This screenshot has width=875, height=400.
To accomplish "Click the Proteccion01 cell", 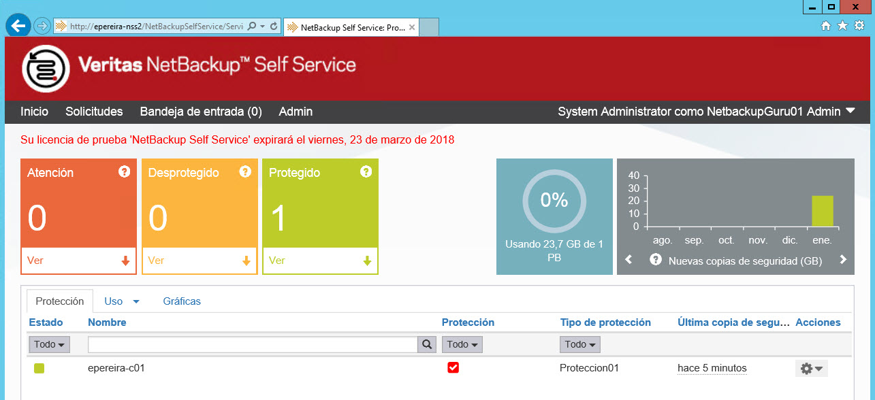I will click(589, 368).
